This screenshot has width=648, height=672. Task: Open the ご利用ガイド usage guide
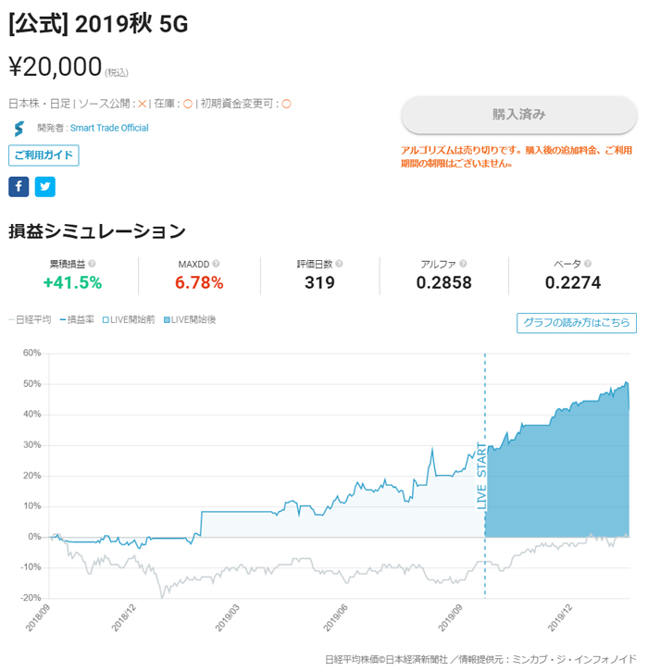pyautogui.click(x=44, y=155)
